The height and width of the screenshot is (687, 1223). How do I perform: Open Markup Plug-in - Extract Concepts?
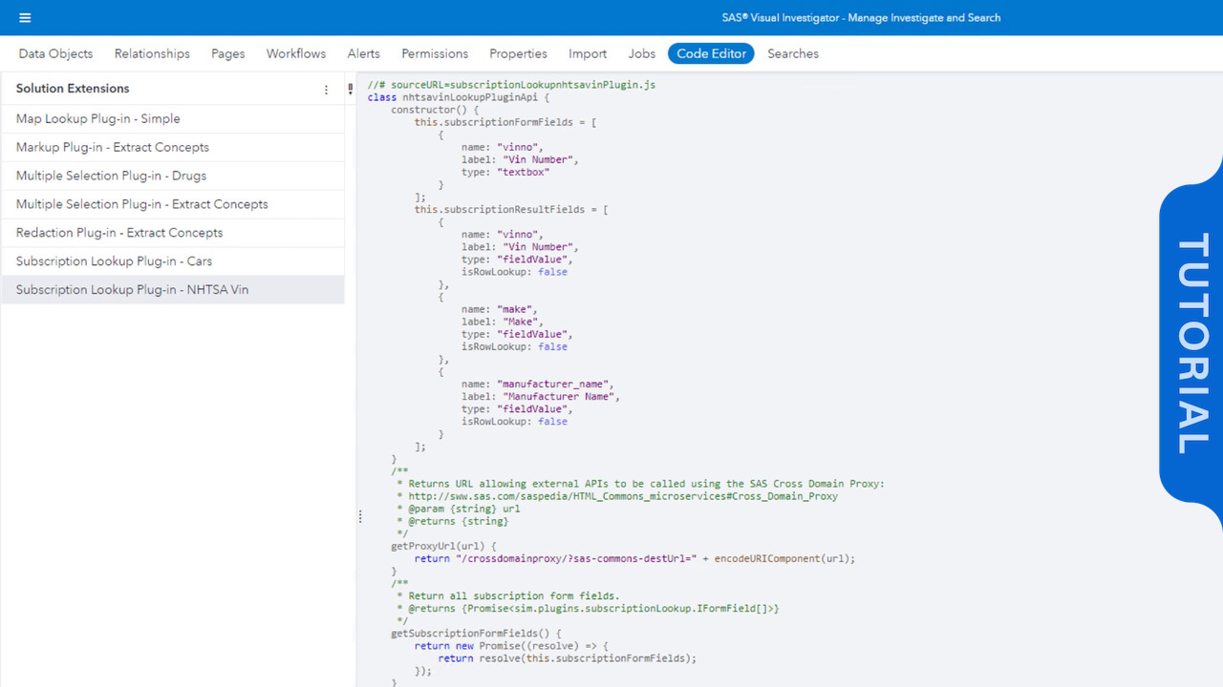[172, 147]
